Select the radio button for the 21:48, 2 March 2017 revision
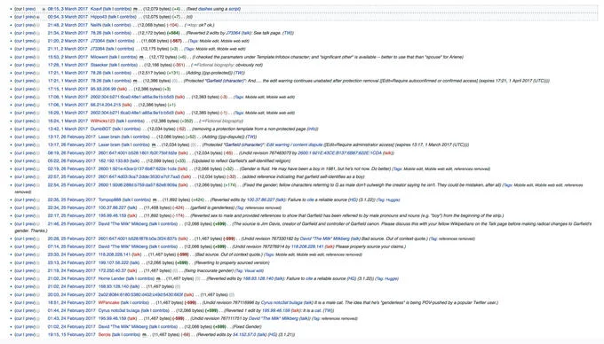Viewport: 604px width, 344px height. 38,26
